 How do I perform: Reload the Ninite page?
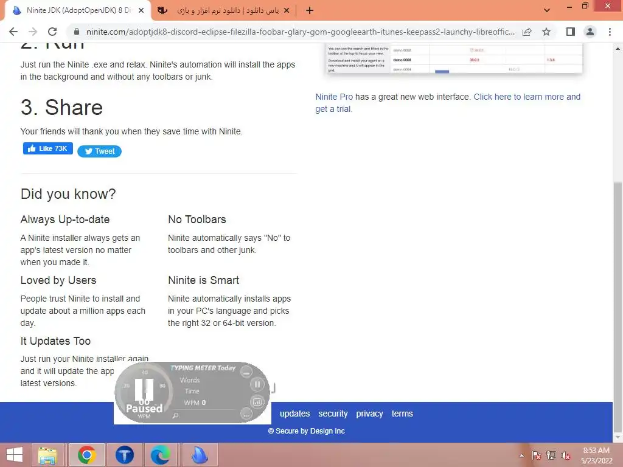(52, 32)
